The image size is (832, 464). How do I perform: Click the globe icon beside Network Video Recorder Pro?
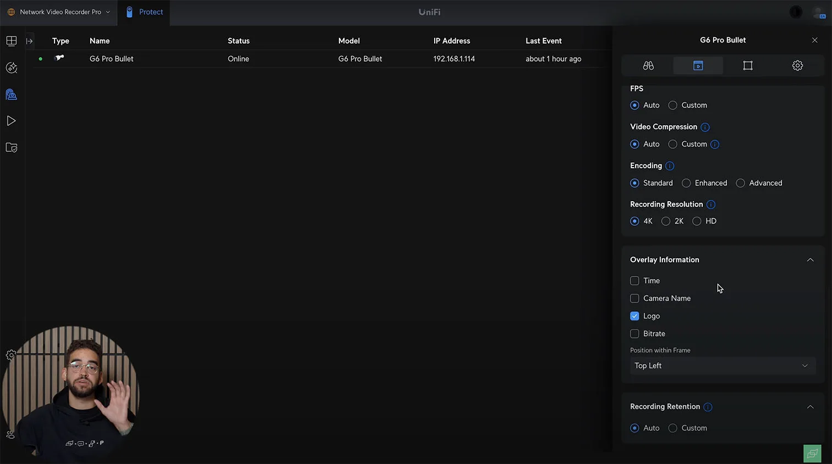[11, 12]
